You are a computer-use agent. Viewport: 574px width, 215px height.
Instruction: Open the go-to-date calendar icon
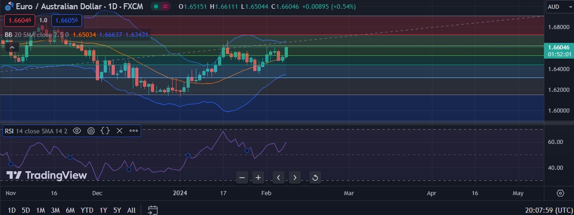click(x=153, y=210)
